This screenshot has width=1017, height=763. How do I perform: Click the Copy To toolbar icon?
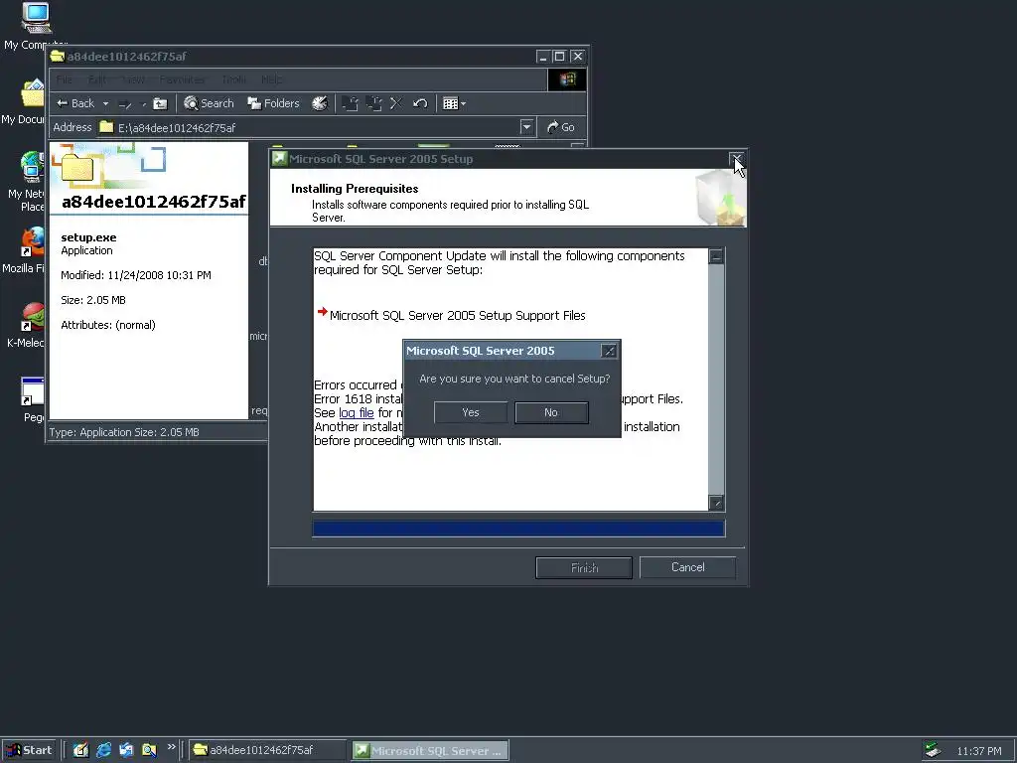(373, 103)
